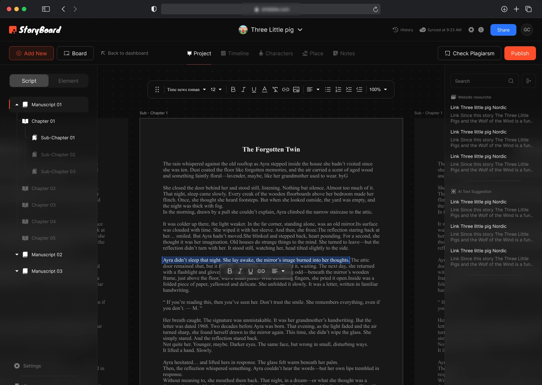This screenshot has width=542, height=385.
Task: Open Settings in the left sidebar
Action: pos(27,366)
